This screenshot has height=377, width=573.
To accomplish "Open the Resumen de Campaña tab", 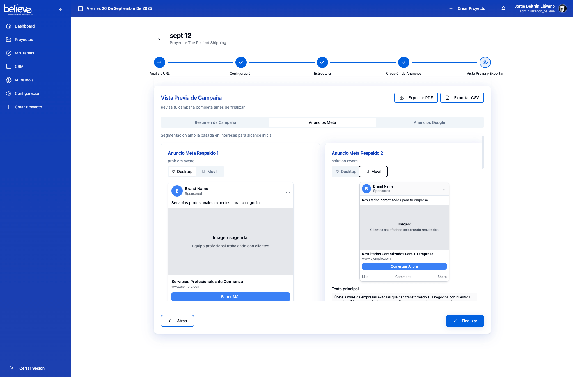I will click(x=215, y=122).
